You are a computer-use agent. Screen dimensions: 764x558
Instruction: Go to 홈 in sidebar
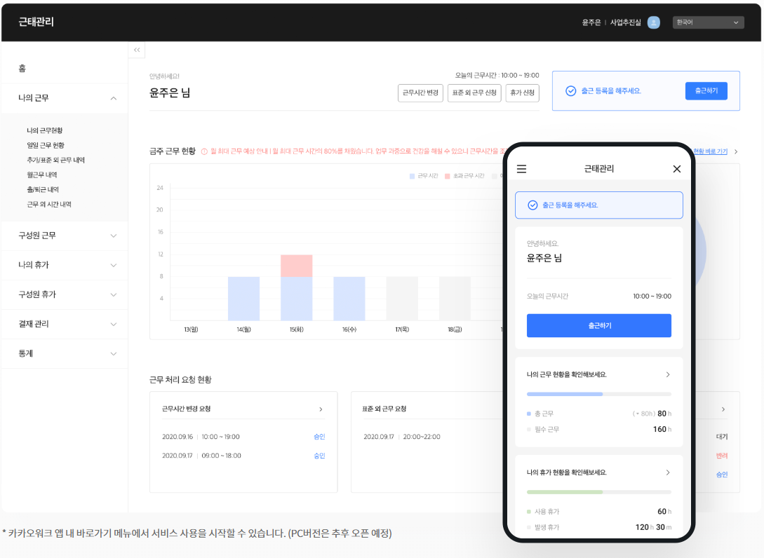click(x=22, y=69)
